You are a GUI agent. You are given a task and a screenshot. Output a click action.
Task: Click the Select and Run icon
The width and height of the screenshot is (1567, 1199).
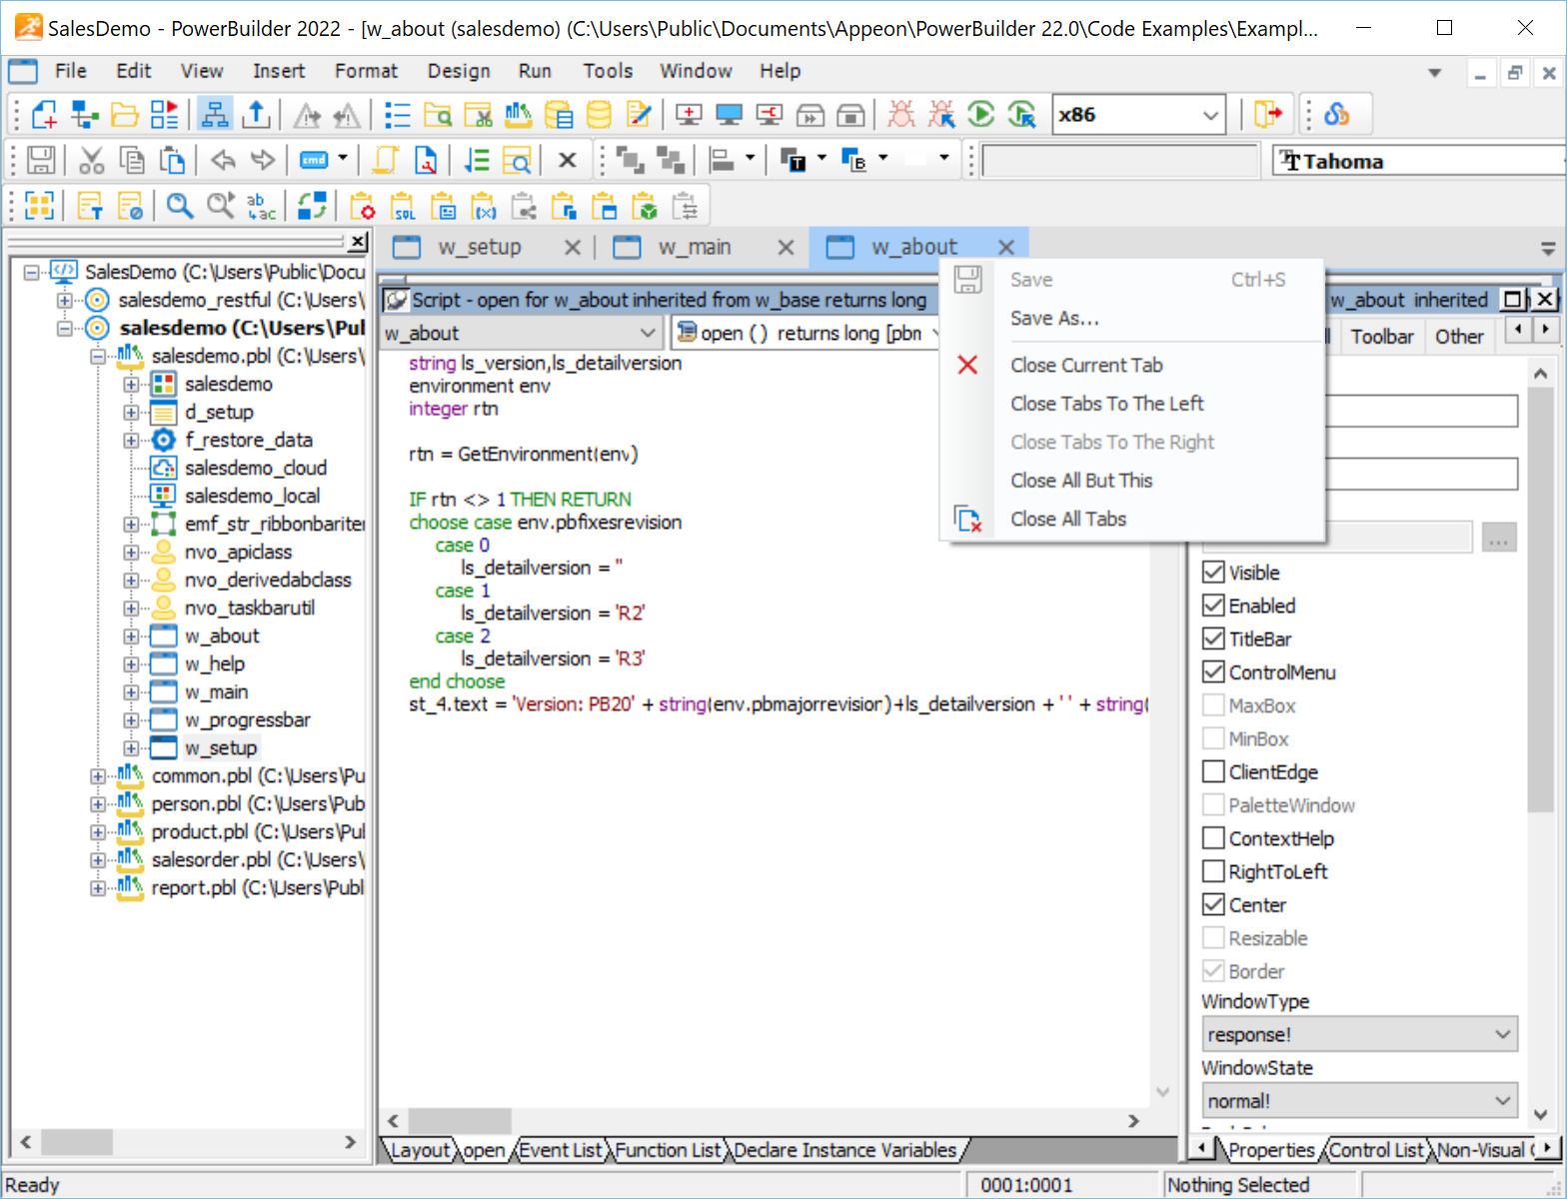1021,115
